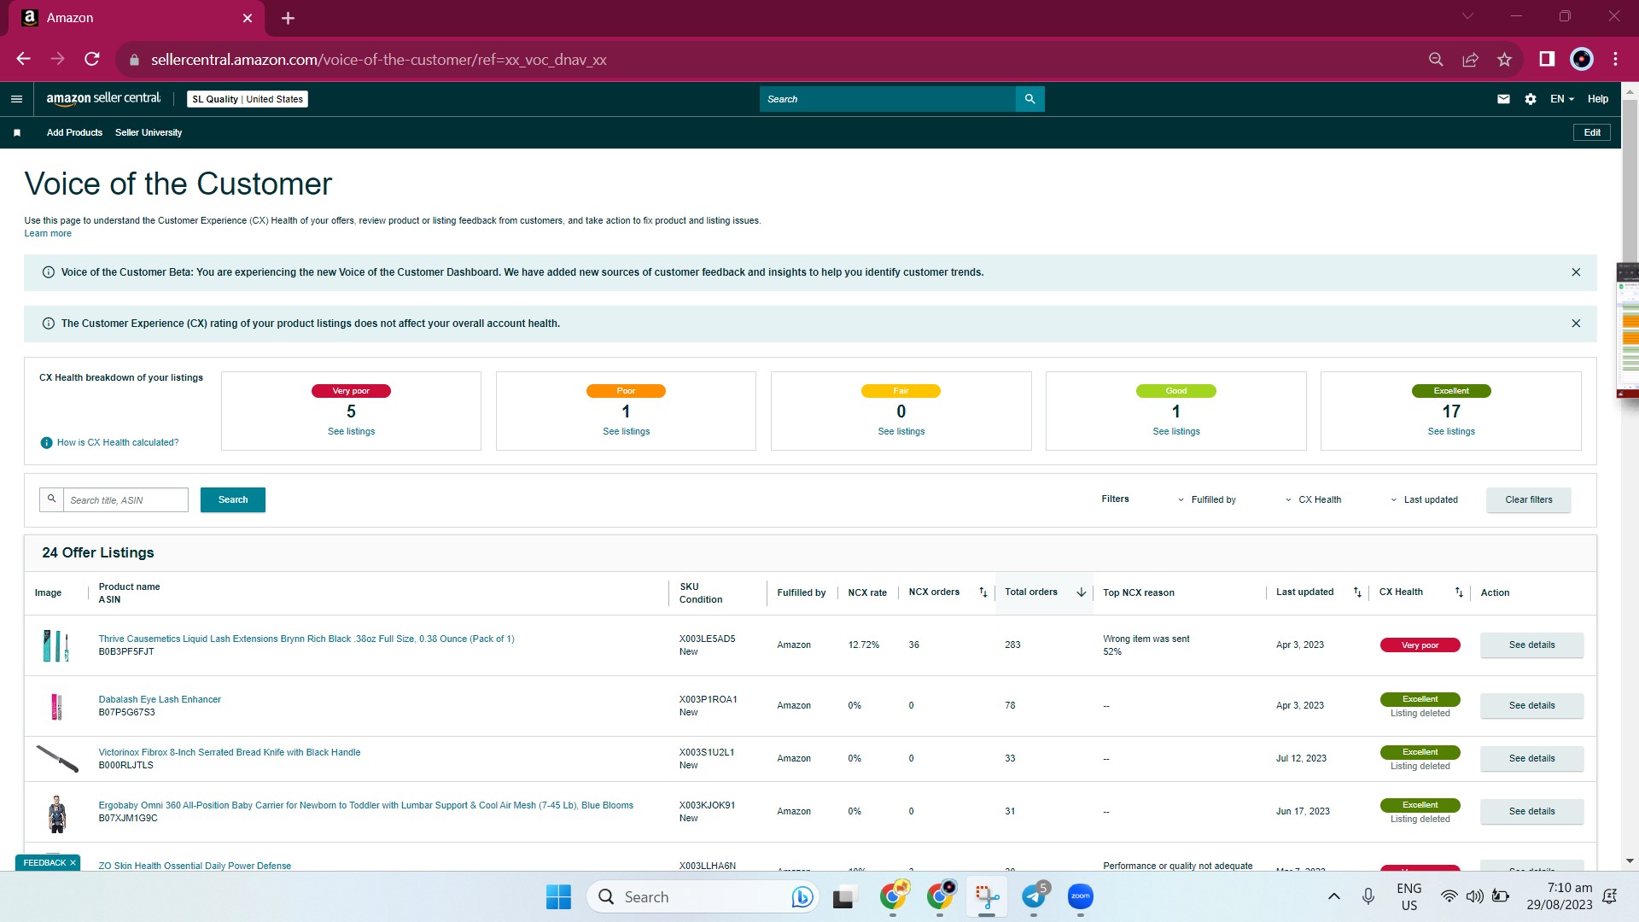See listings under Good

(1175, 432)
